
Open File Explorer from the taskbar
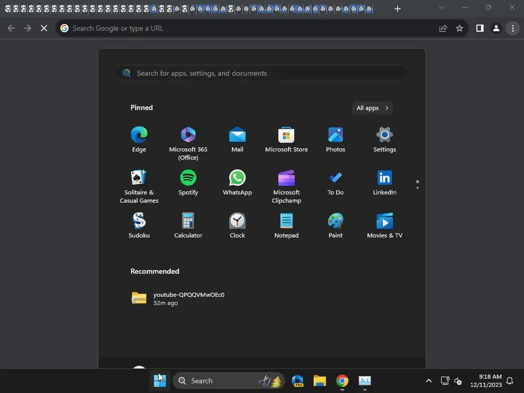(319, 381)
